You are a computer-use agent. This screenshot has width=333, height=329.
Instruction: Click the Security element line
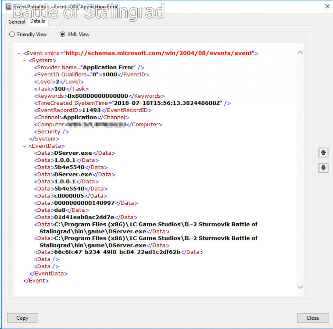click(51, 132)
